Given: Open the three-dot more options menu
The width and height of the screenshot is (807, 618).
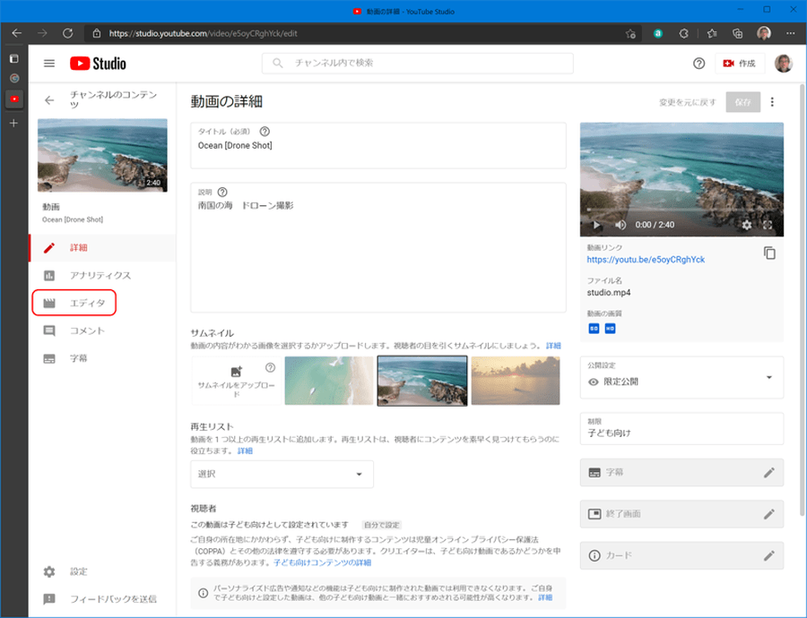Looking at the screenshot, I should (772, 102).
